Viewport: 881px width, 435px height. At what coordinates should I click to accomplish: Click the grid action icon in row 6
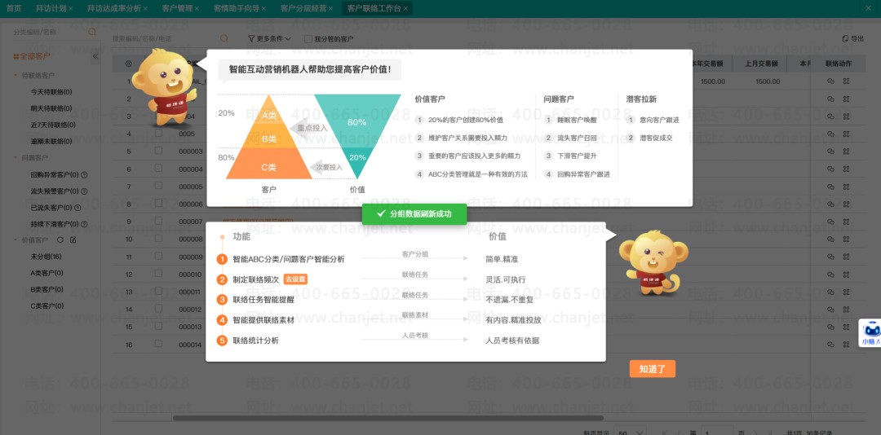point(846,169)
